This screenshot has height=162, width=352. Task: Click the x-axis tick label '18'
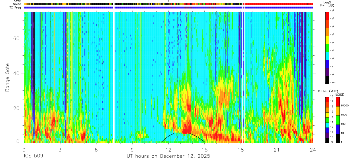pyautogui.click(x=241, y=150)
